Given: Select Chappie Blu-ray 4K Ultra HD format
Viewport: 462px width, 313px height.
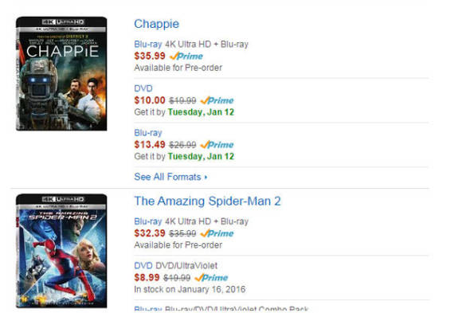Looking at the screenshot, I should 148,45.
